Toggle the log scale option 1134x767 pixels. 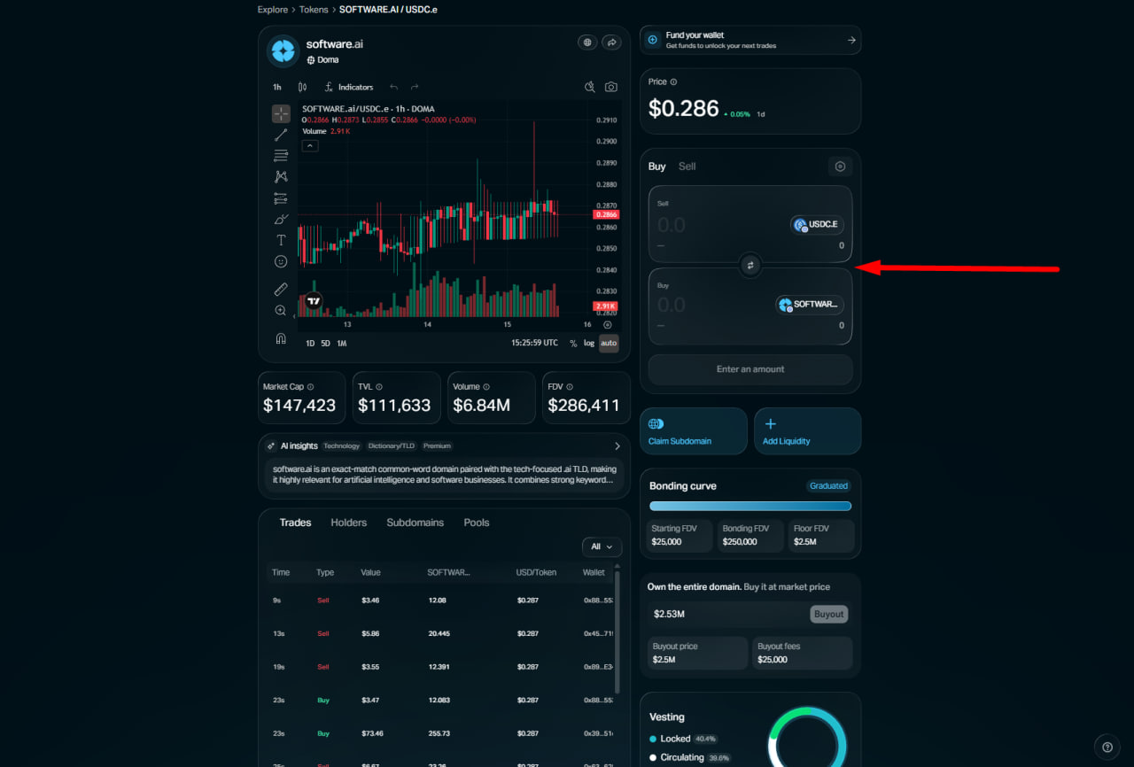pyautogui.click(x=589, y=343)
